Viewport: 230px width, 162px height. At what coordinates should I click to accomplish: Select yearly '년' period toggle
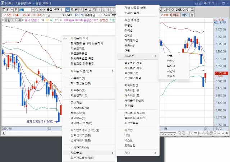(81, 10)
